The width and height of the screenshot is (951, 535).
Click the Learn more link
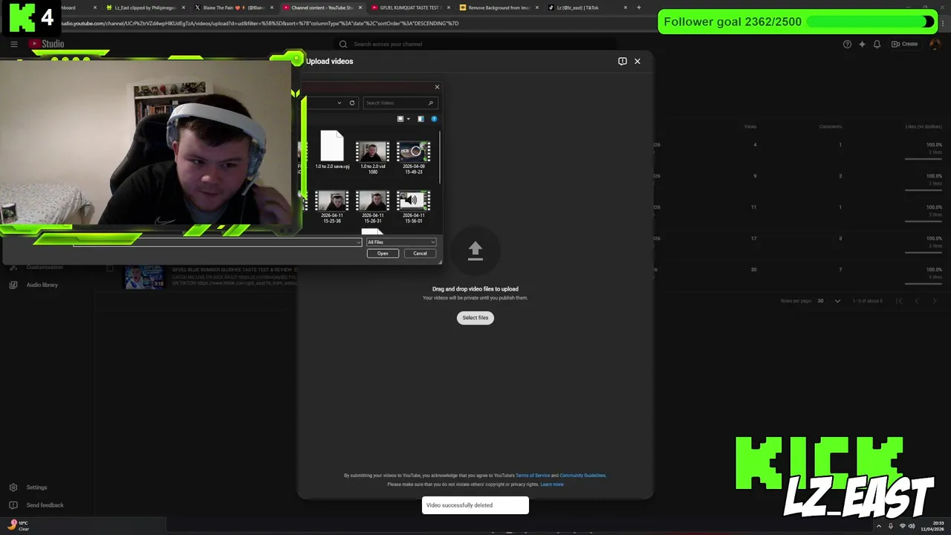pyautogui.click(x=552, y=484)
